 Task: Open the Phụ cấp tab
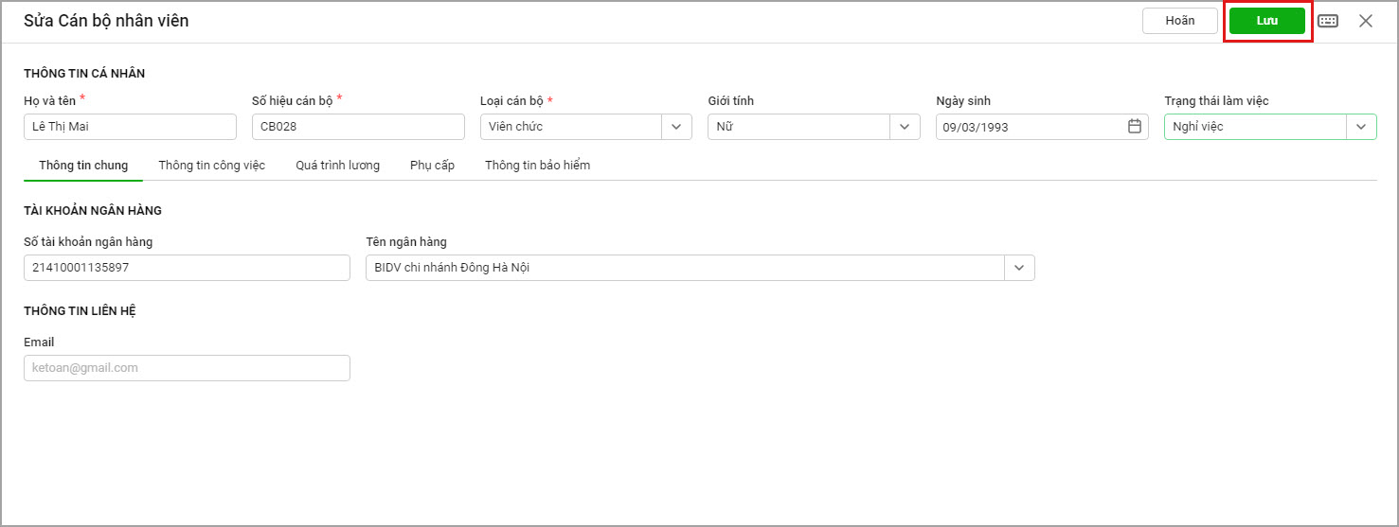[x=432, y=166]
